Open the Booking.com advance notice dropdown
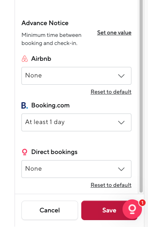Viewport: 148px width, 227px height. click(76, 122)
